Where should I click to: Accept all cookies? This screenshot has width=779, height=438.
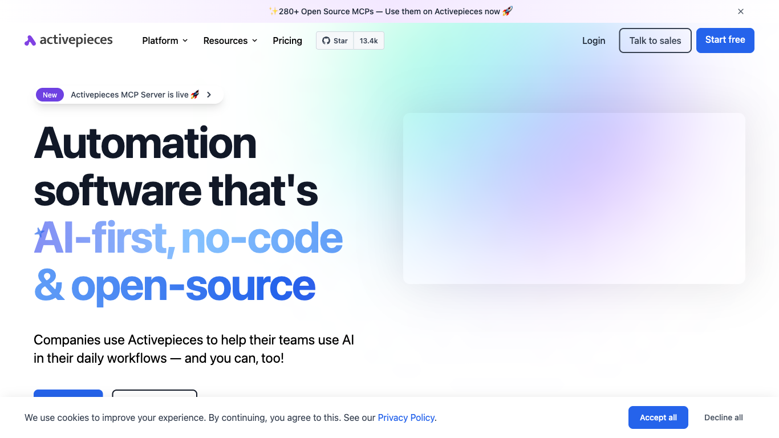[658, 417]
